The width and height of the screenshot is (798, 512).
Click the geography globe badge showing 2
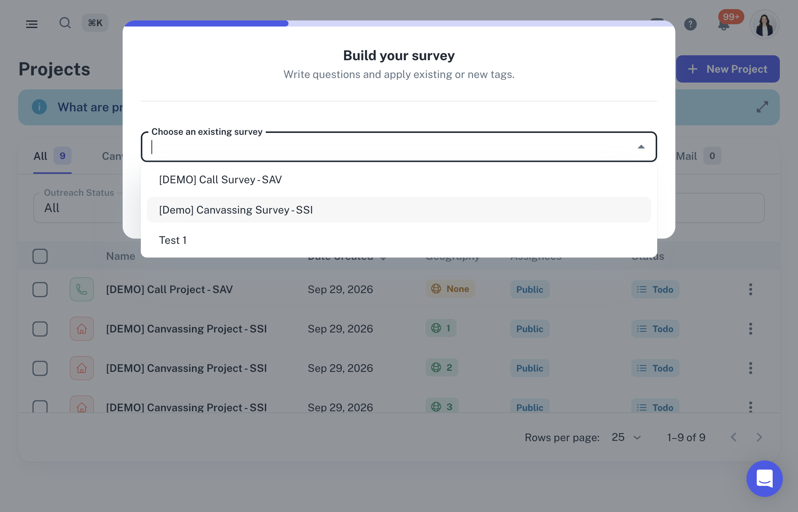tap(442, 367)
